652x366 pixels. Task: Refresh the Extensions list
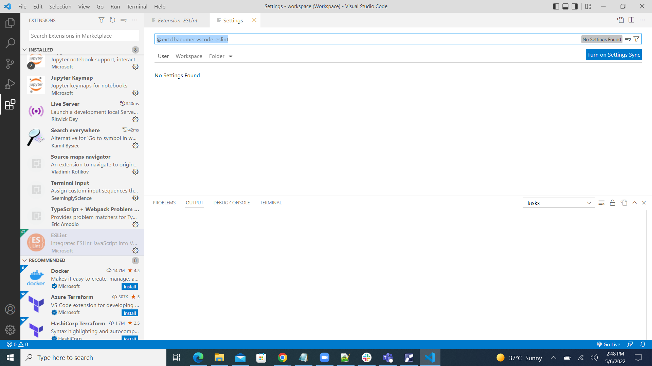point(112,20)
